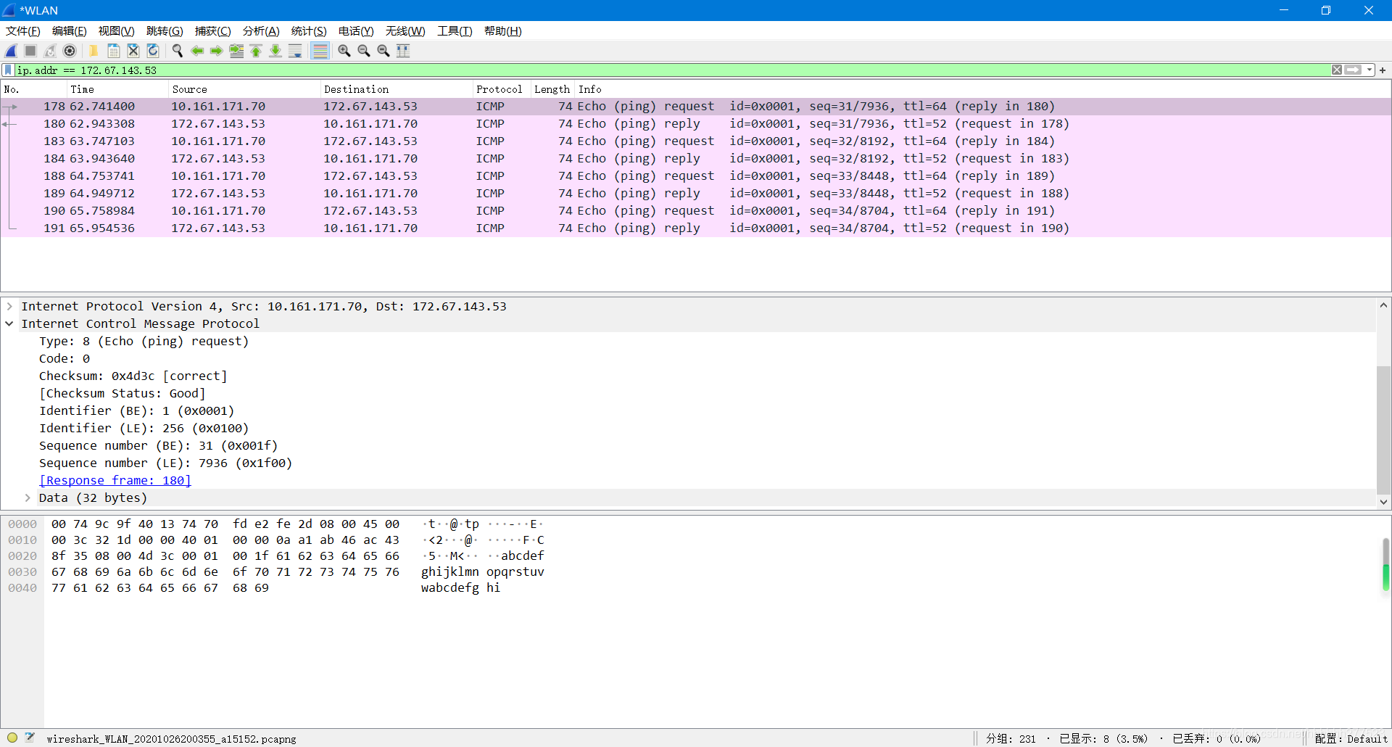1392x747 pixels.
Task: Select Checksum: 0x4d3c [correct] field
Action: click(133, 376)
